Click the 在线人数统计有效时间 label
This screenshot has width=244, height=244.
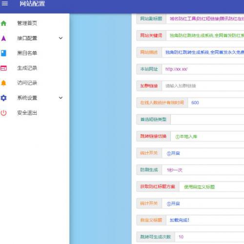pyautogui.click(x=162, y=102)
